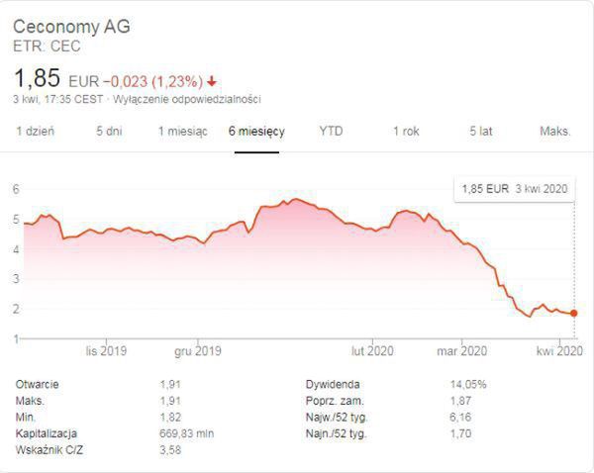Click the "lis 2019" date axis label
The height and width of the screenshot is (473, 594).
(x=106, y=350)
